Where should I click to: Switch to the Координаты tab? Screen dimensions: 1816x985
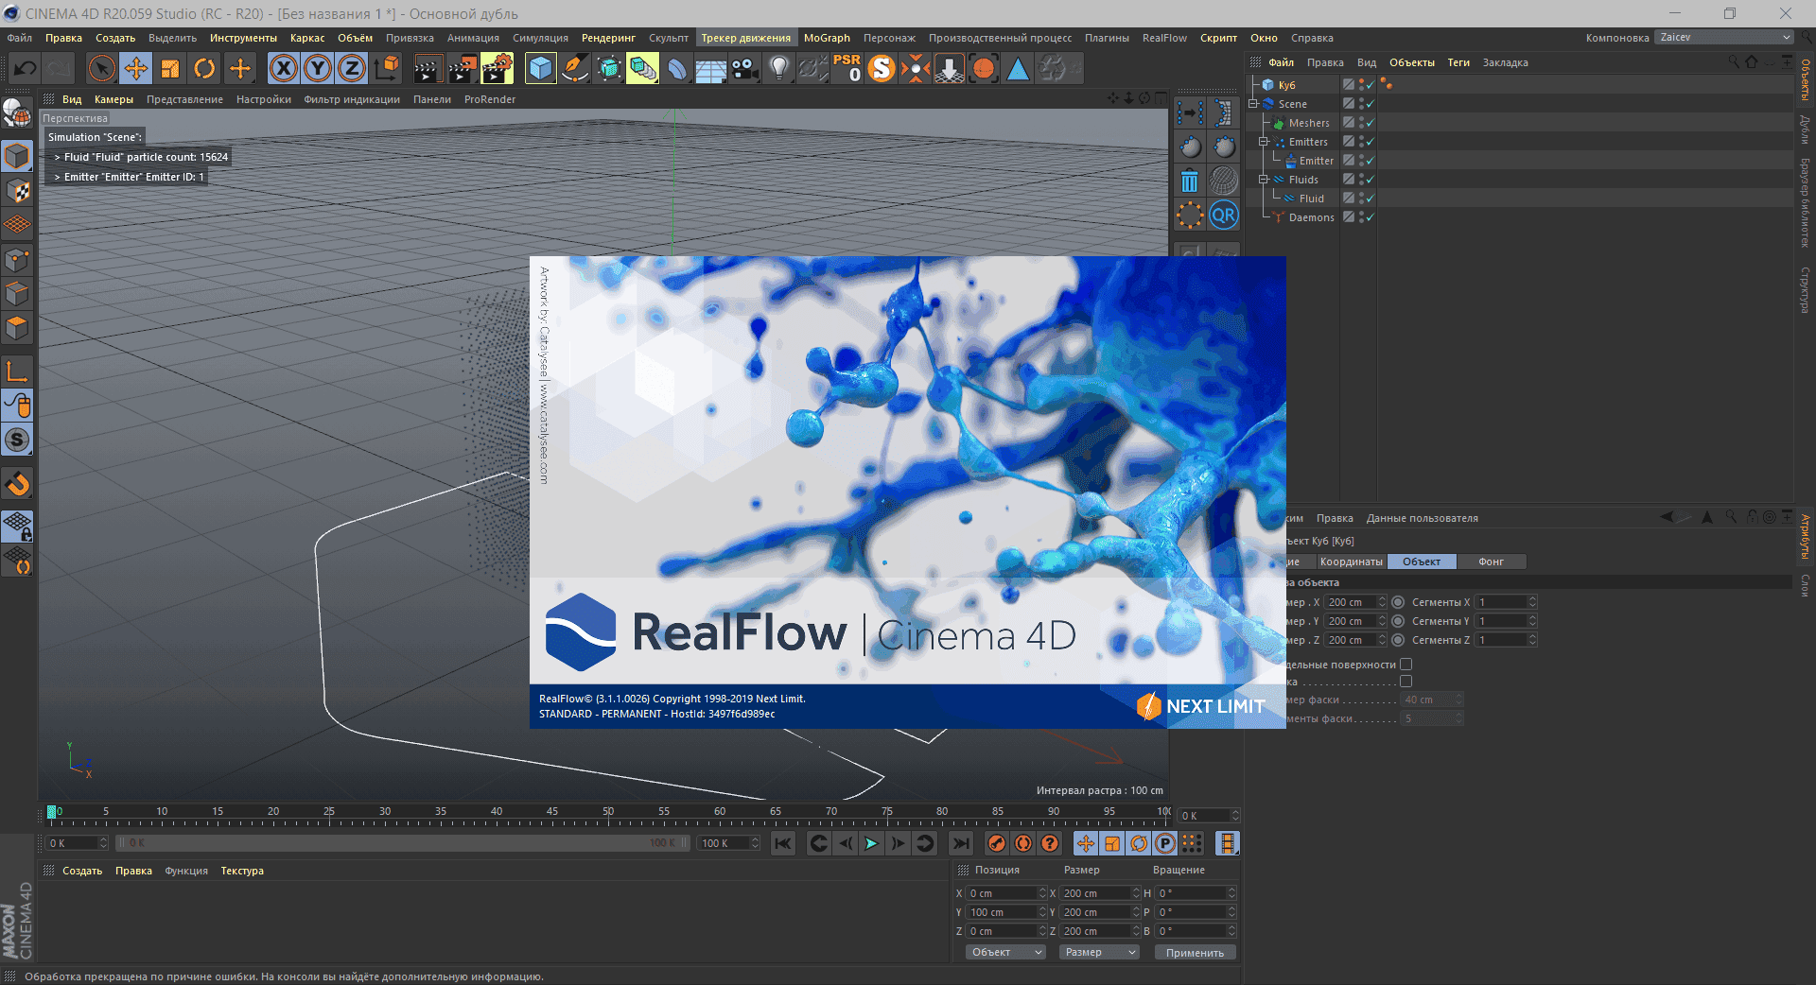point(1351,562)
